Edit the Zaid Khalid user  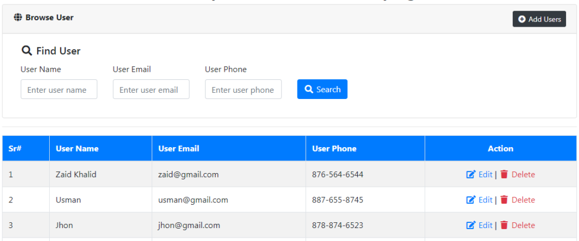coord(479,174)
